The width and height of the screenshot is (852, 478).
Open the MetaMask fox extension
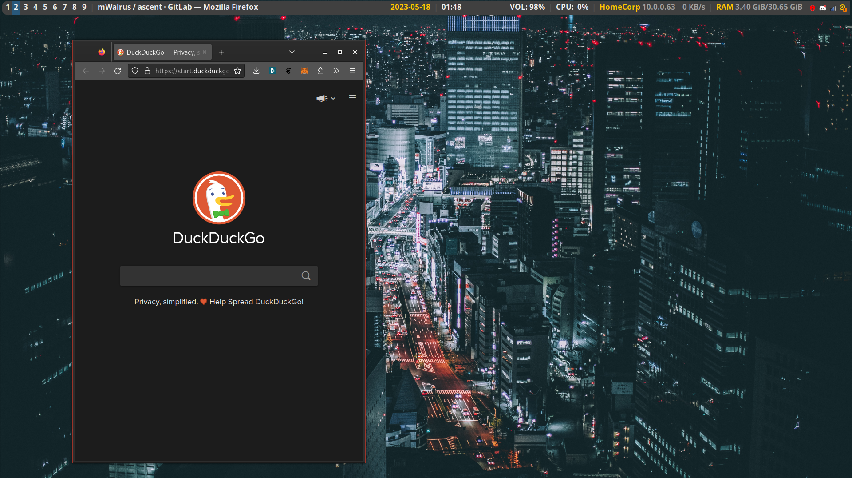[304, 71]
